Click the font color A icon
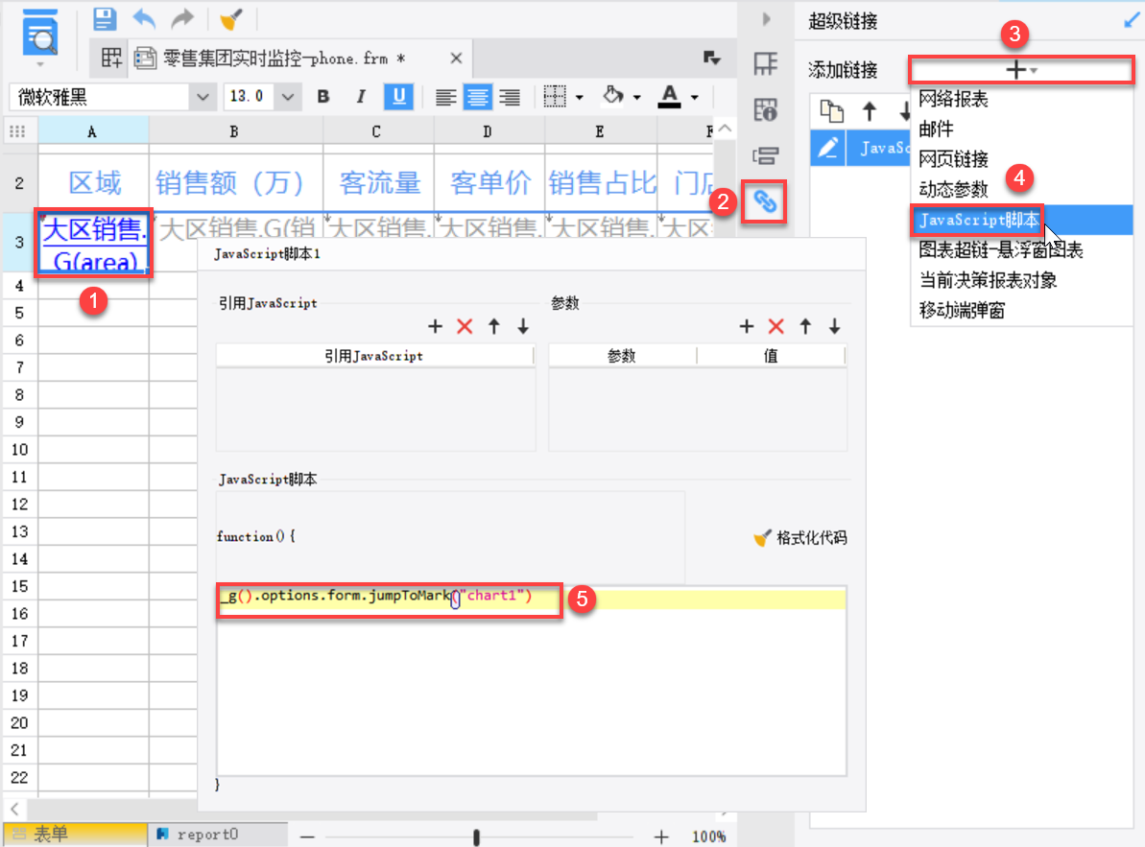 pyautogui.click(x=669, y=96)
